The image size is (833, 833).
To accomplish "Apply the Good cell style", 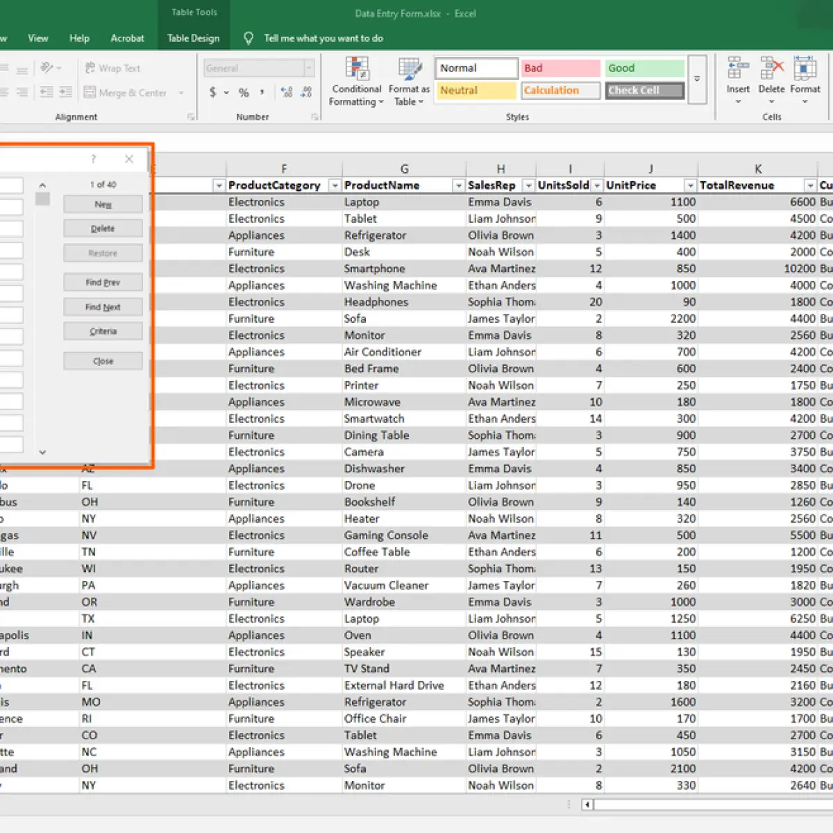I will (645, 68).
